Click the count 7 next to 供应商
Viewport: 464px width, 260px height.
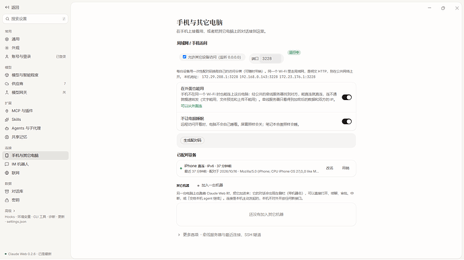click(x=65, y=84)
